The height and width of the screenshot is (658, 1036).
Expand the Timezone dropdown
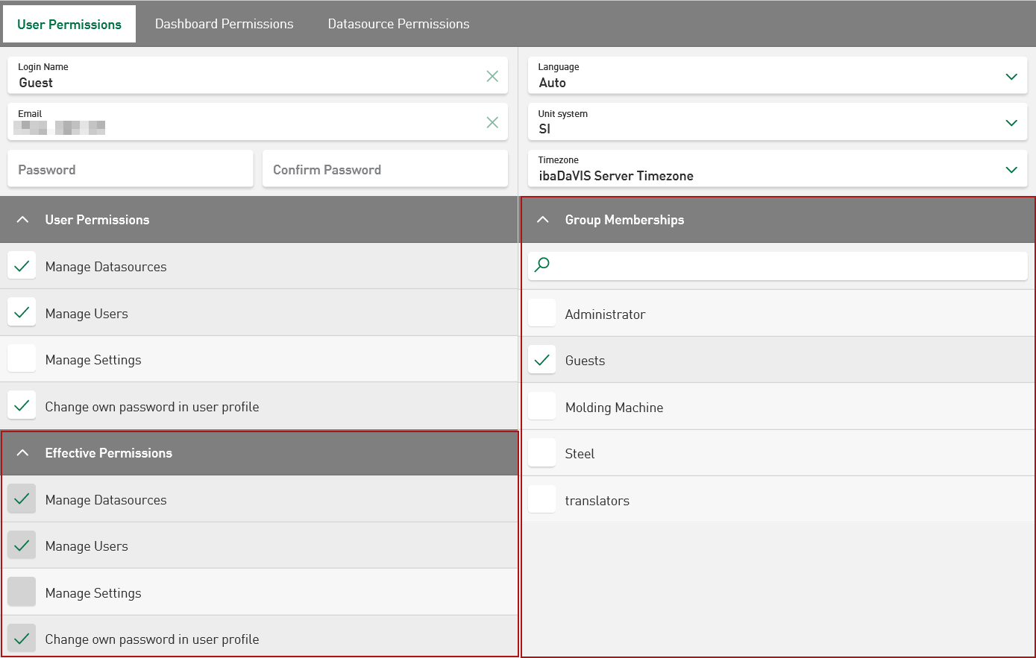coord(1011,169)
